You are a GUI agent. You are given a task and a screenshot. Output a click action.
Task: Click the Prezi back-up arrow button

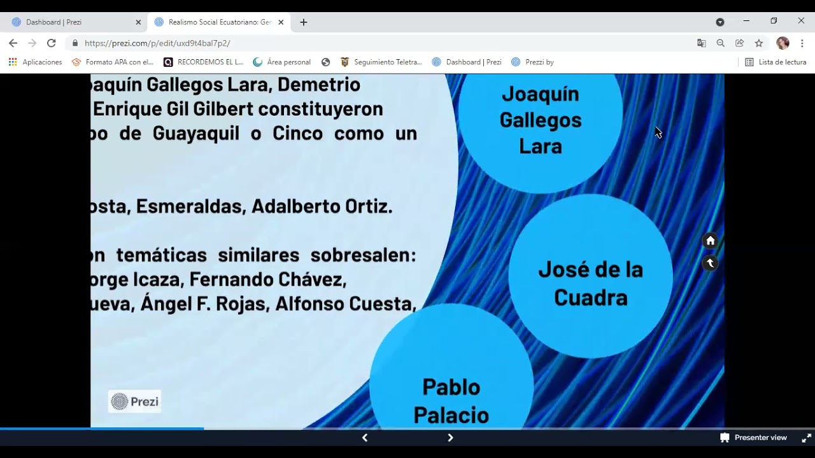tap(711, 263)
